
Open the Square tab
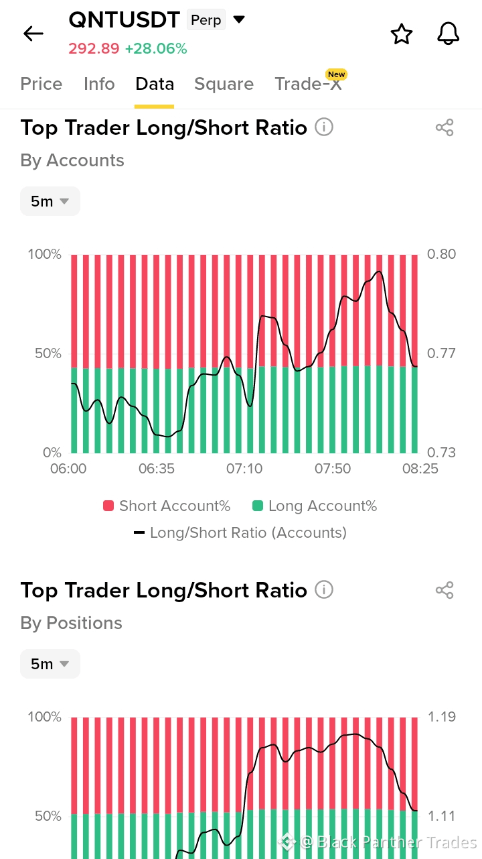[x=224, y=84]
